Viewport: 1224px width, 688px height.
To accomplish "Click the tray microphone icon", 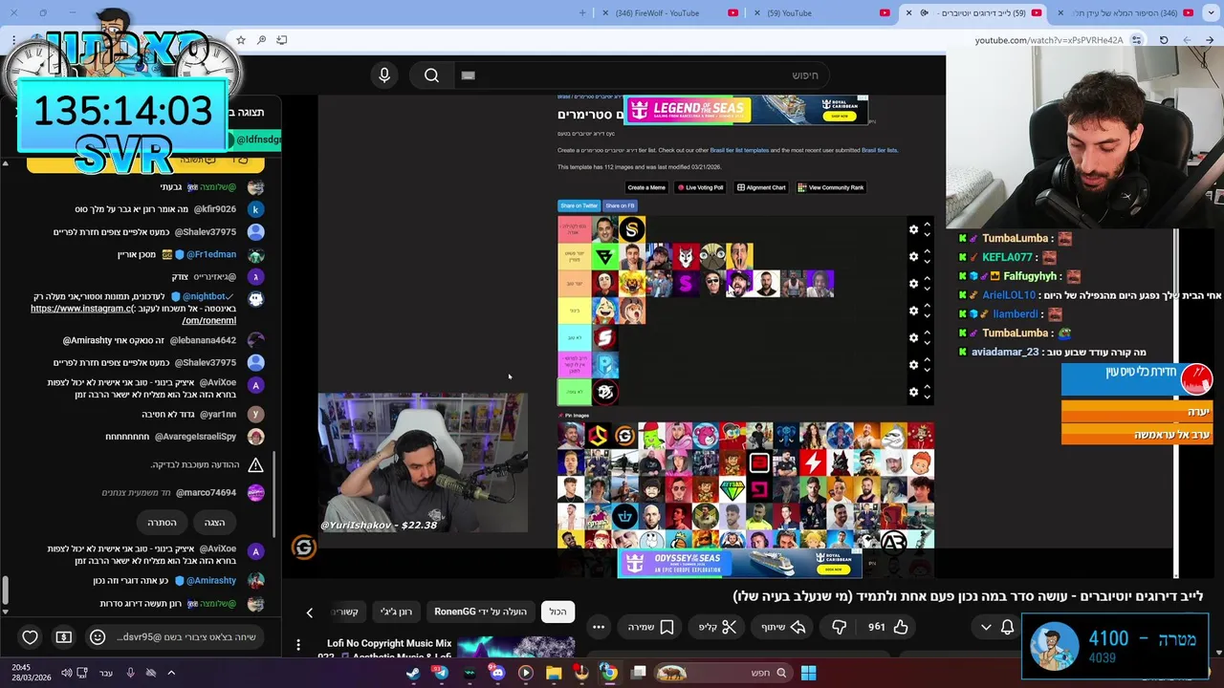I will (x=130, y=673).
